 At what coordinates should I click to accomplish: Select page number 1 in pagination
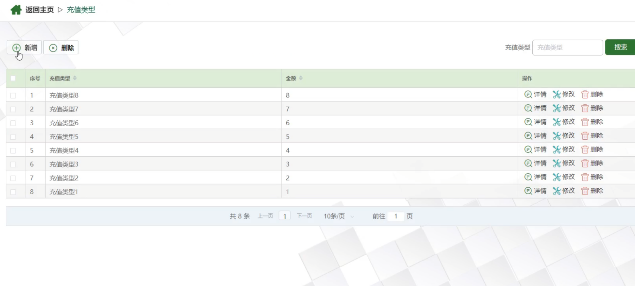click(x=285, y=216)
